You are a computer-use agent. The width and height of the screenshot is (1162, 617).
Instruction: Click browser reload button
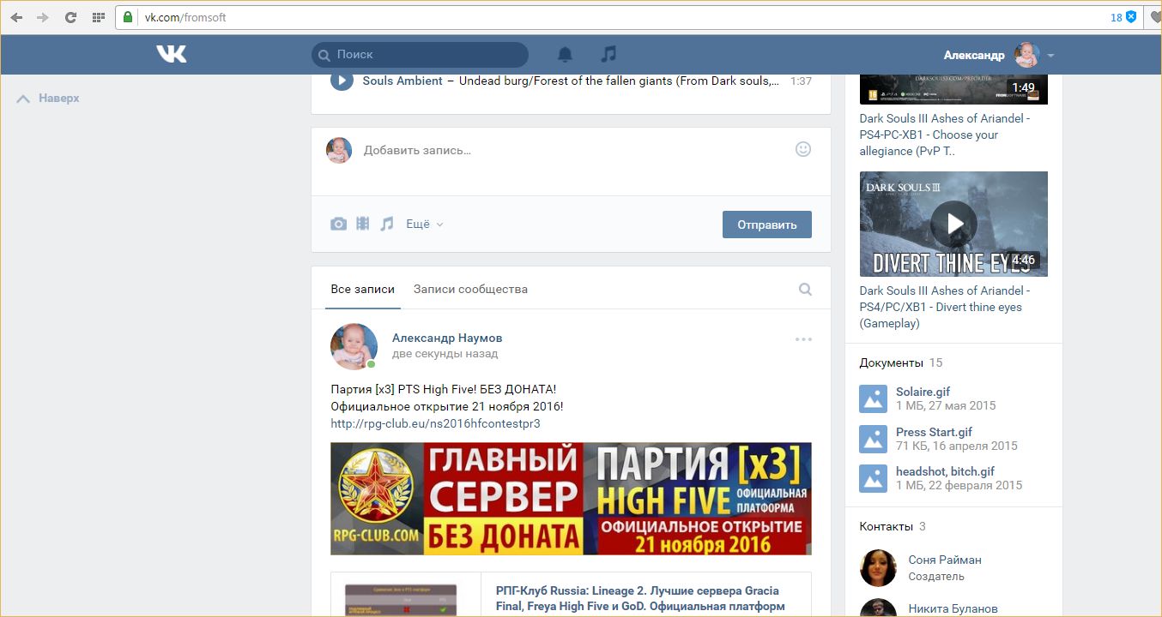70,17
